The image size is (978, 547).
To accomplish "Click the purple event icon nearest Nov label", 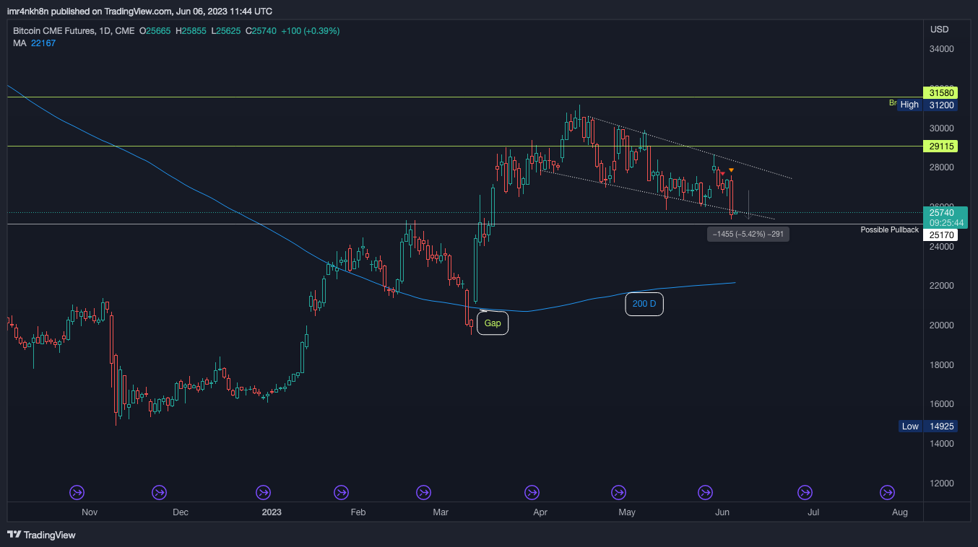I will (77, 492).
